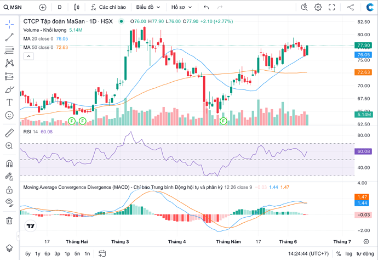Open the D interval selector

click(60, 7)
